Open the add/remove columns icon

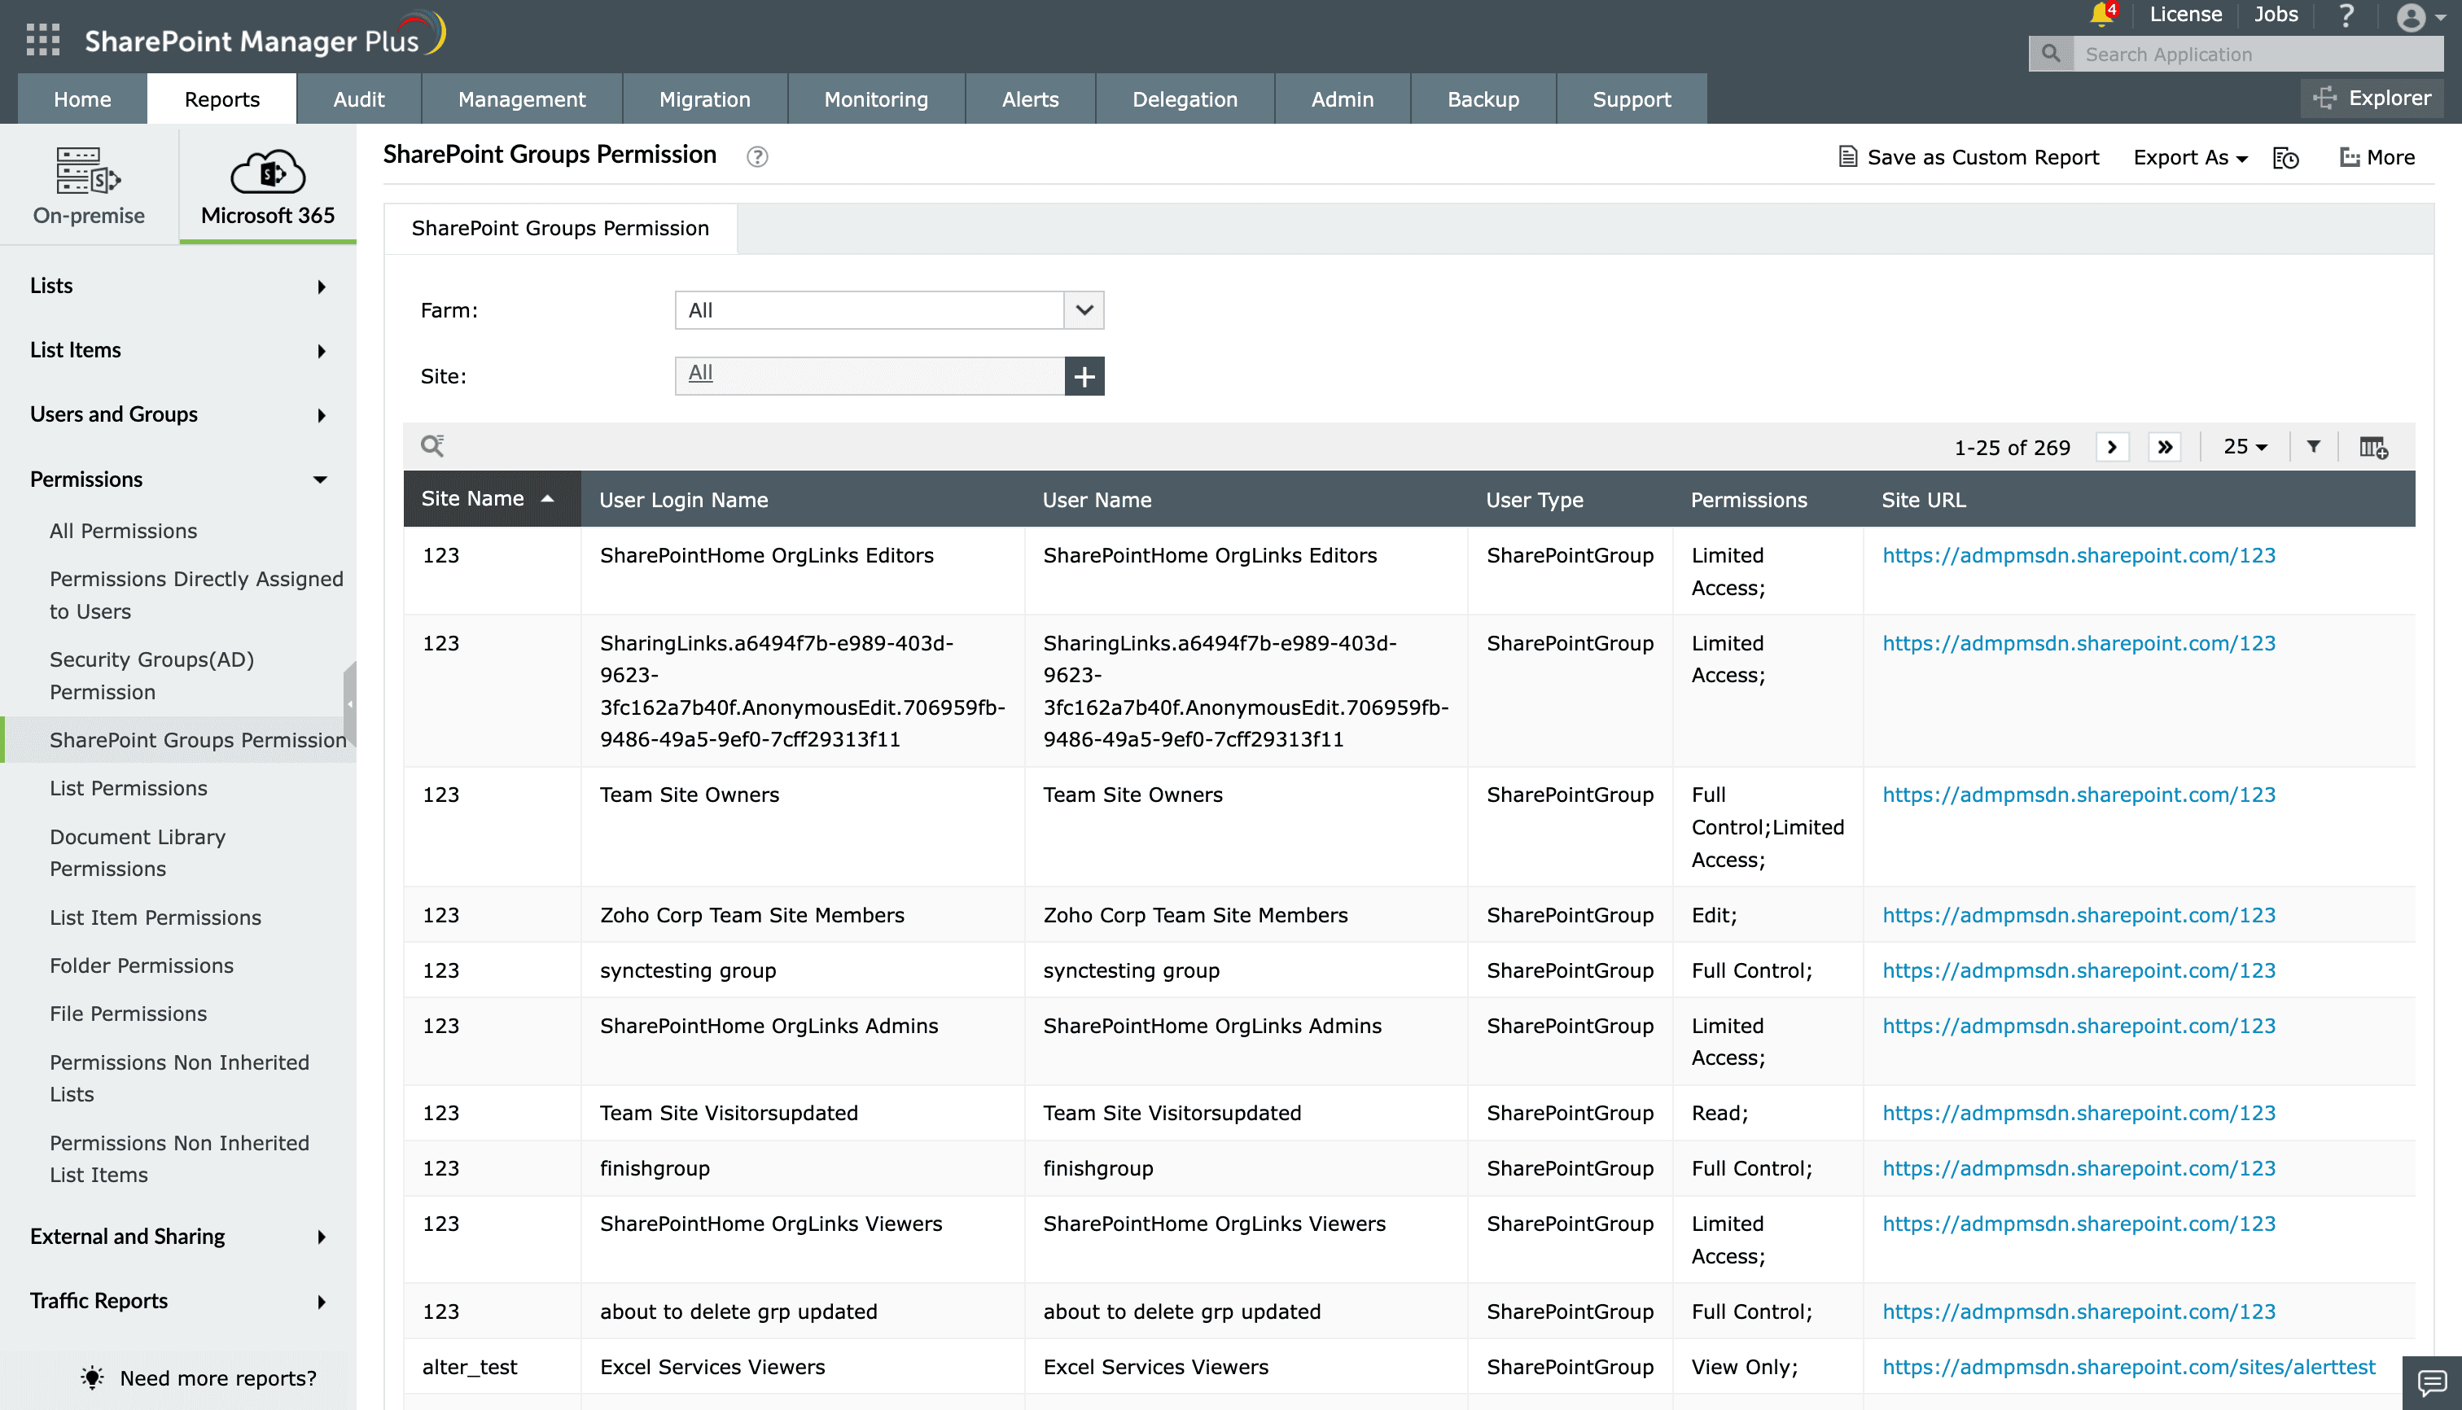pos(2373,448)
